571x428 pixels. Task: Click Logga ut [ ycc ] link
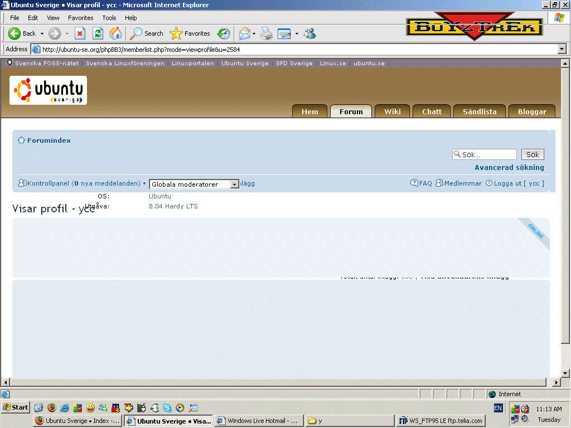pos(519,183)
